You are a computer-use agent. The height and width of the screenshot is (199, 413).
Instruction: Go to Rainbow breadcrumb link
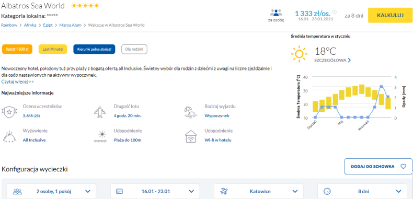[9, 25]
